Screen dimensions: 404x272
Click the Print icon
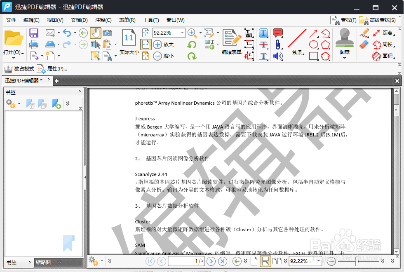pos(34,45)
